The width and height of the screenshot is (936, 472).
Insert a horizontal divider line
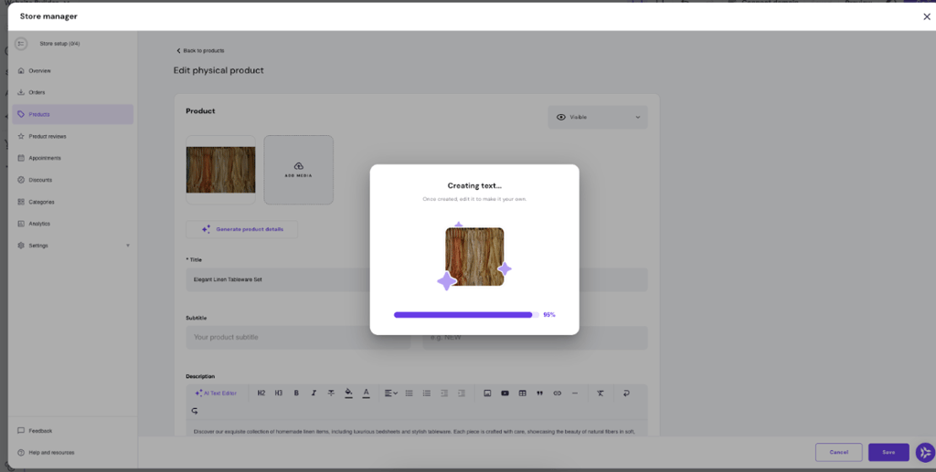tap(575, 393)
